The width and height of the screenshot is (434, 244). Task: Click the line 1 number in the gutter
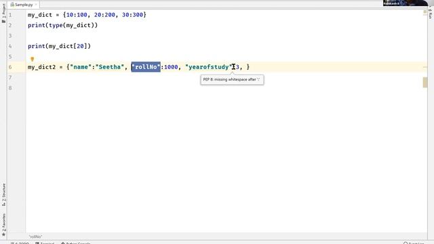[x=10, y=15]
